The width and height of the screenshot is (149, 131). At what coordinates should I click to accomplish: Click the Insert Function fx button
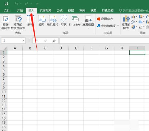pyautogui.click(x=54, y=40)
